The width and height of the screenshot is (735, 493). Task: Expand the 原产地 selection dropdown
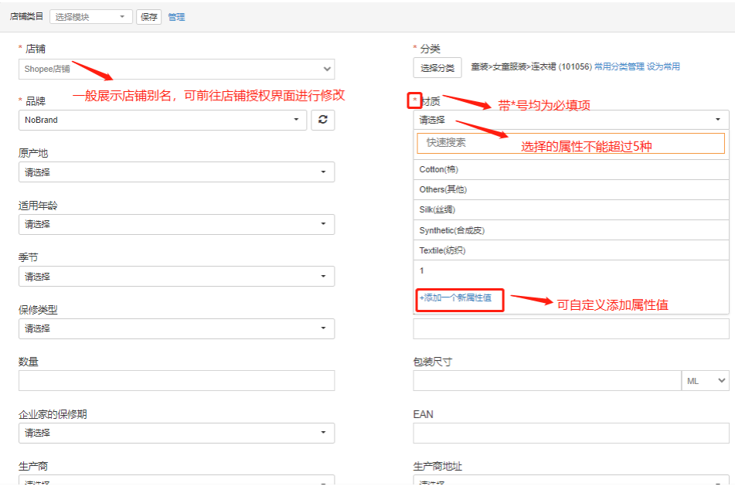176,172
